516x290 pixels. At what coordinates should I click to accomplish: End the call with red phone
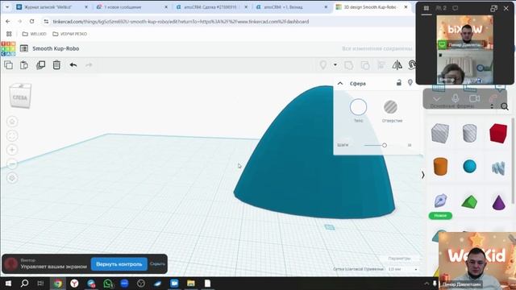[x=493, y=98]
